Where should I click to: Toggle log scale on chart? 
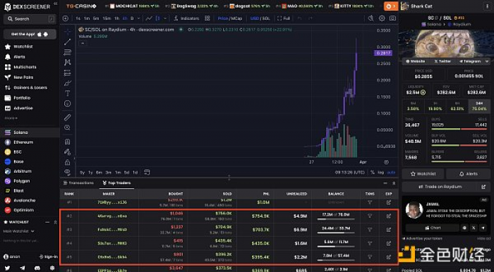tap(381, 173)
